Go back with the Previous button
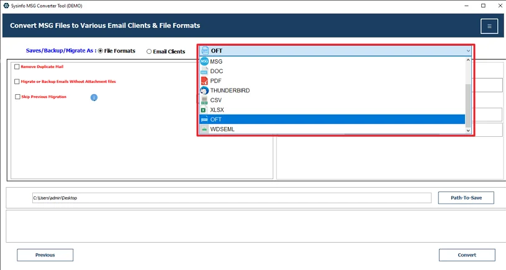This screenshot has height=270, width=506. click(45, 255)
